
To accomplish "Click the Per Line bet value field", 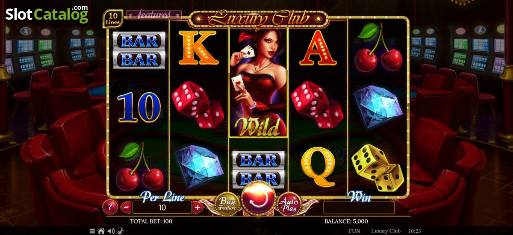I will pyautogui.click(x=162, y=208).
